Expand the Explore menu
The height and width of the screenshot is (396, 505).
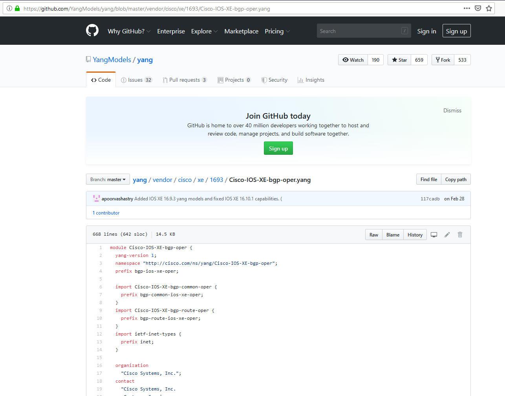click(204, 31)
